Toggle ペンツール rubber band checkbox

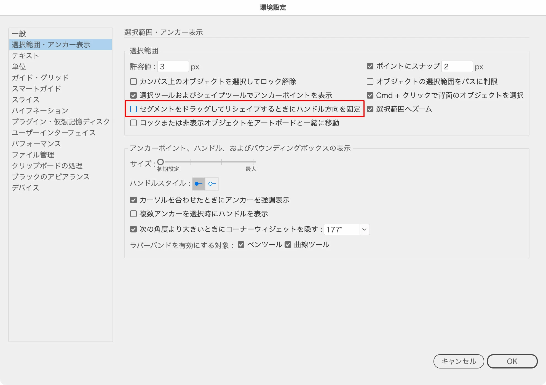pos(241,245)
